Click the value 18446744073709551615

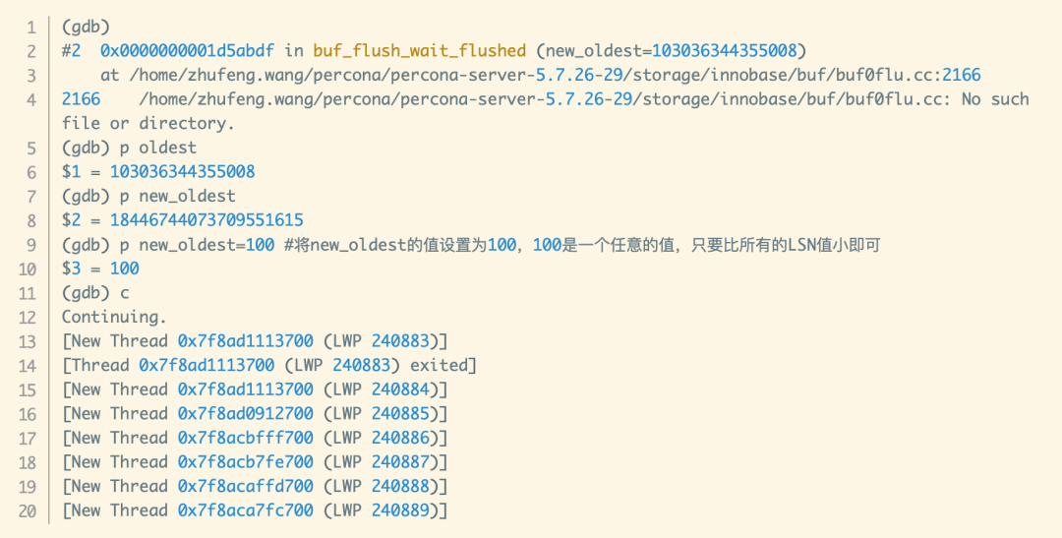click(x=206, y=220)
